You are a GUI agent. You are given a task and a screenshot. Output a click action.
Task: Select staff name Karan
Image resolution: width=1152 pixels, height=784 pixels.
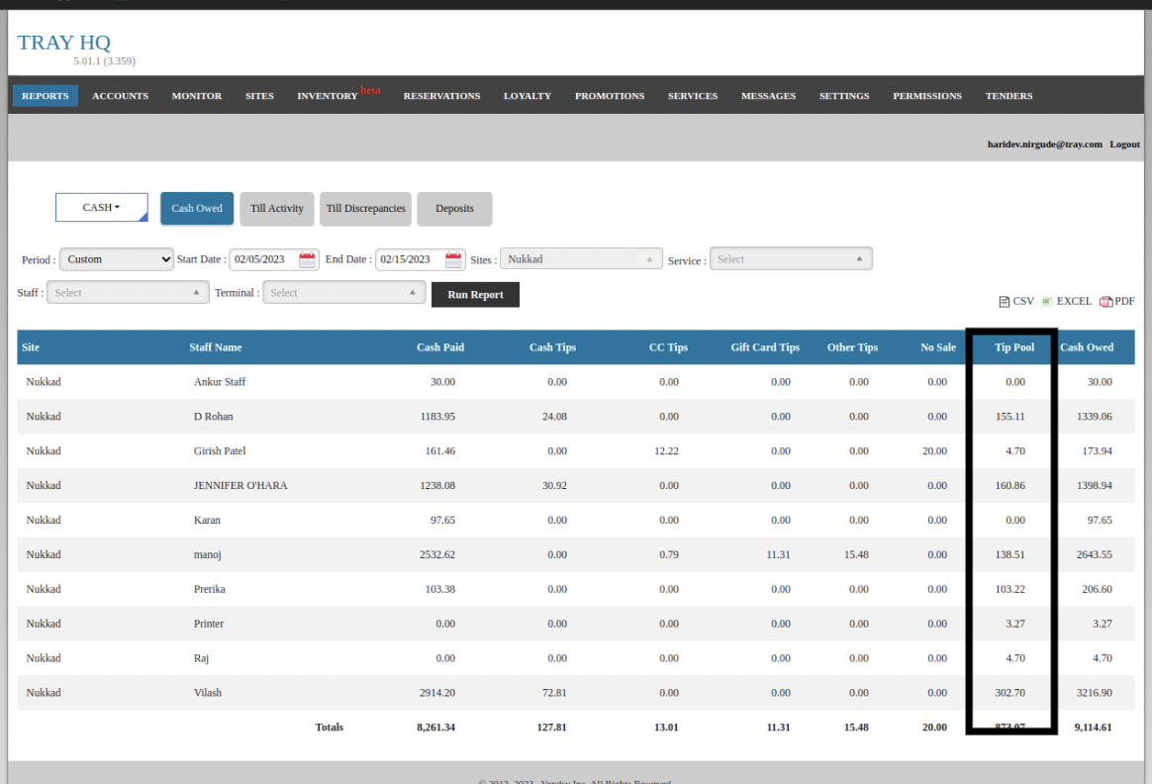pyautogui.click(x=207, y=520)
